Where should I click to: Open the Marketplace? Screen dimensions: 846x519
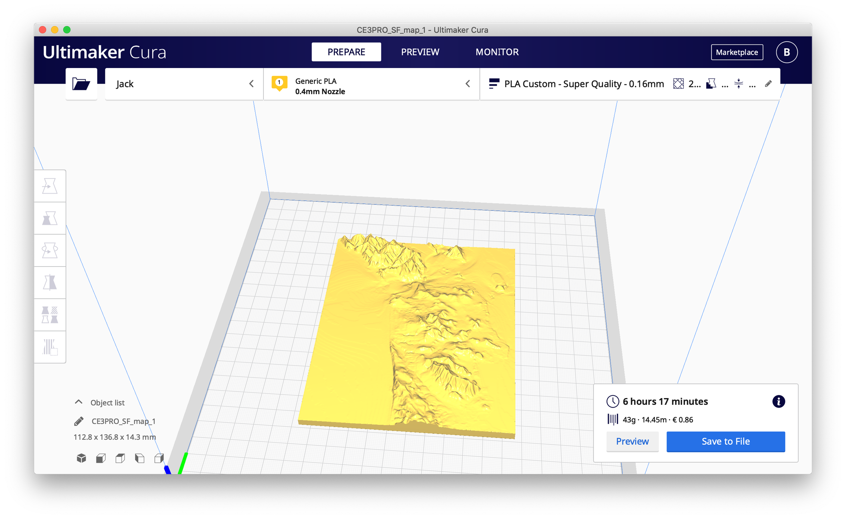[x=737, y=52]
